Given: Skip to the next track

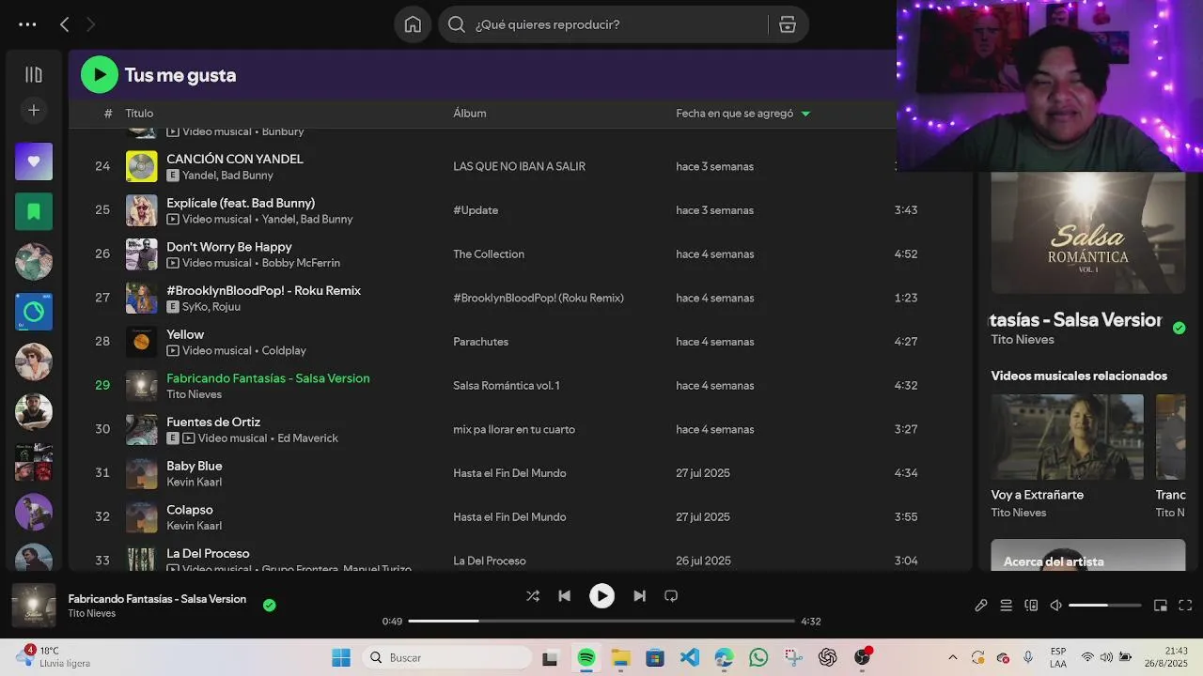Looking at the screenshot, I should click(x=639, y=595).
